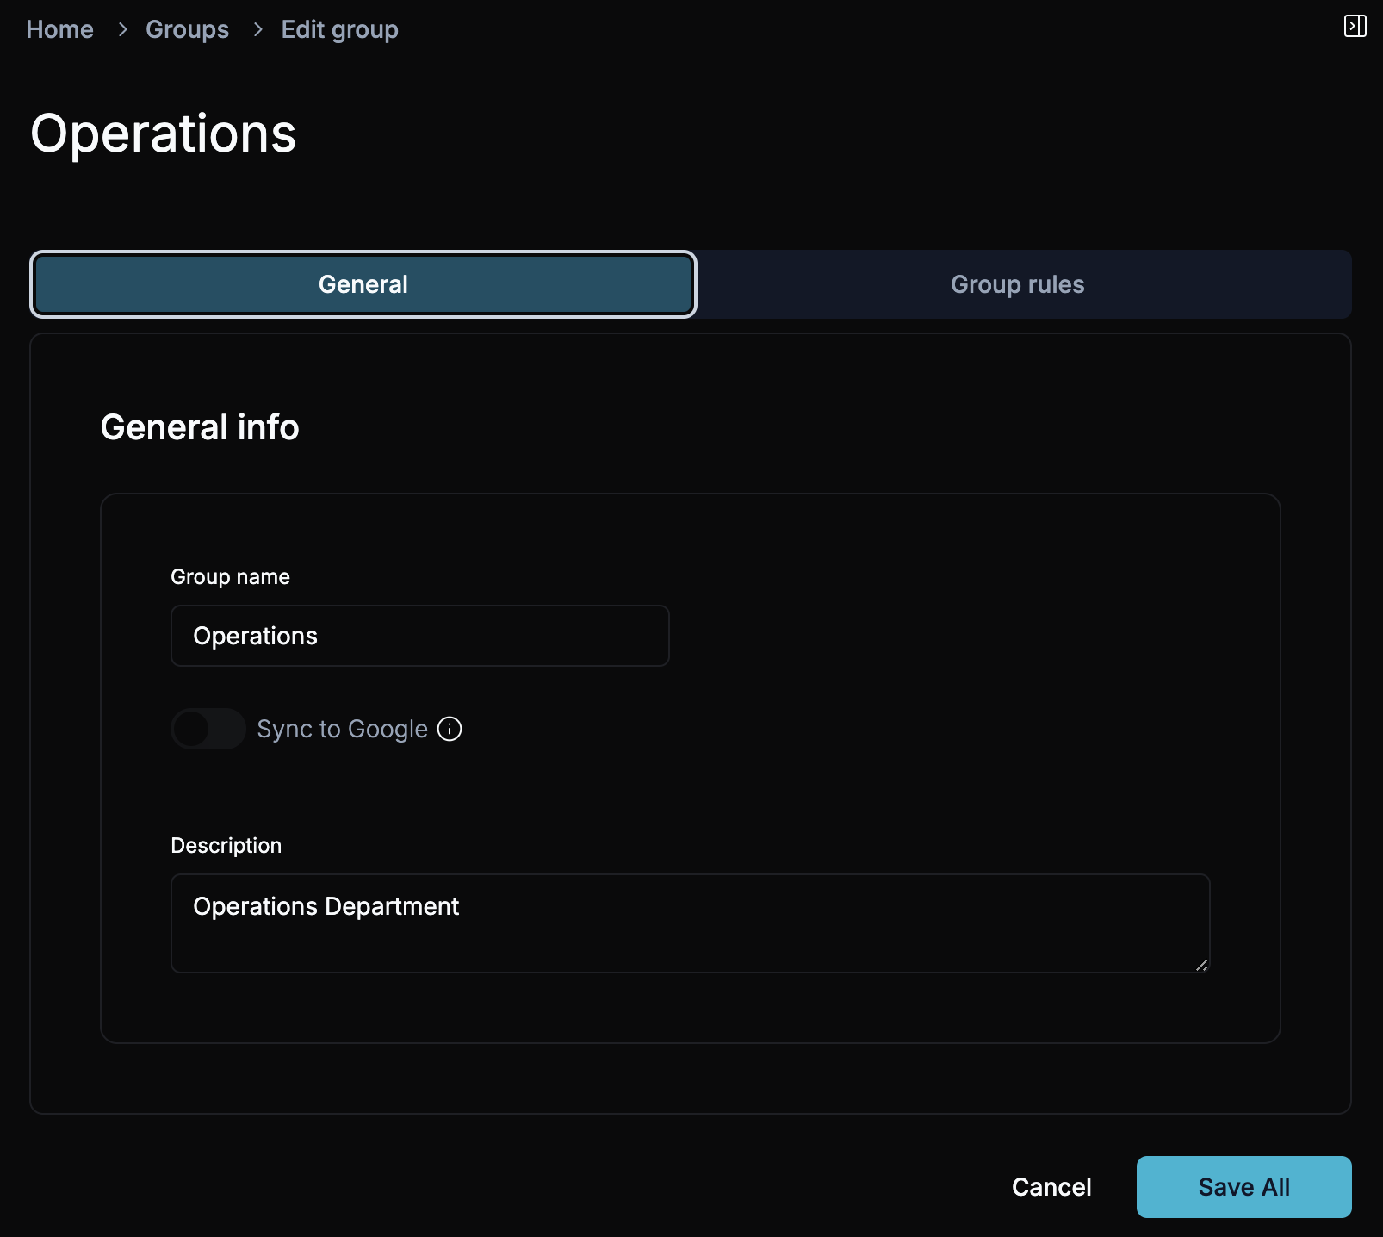
Task: Toggle the side panel icon in top-right corner
Action: (1355, 27)
